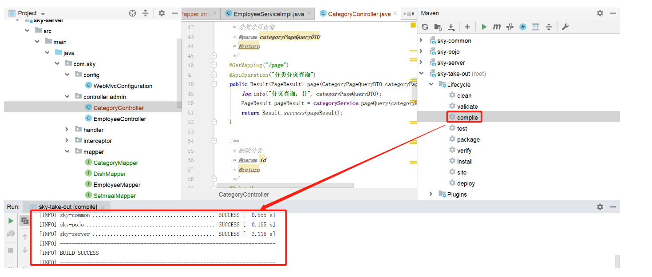Open Project panel gear settings
Screen dimensions: 652x277
[162, 13]
